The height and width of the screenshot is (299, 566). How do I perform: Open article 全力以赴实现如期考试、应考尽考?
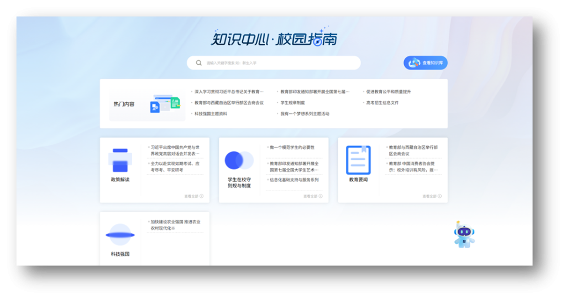point(175,167)
